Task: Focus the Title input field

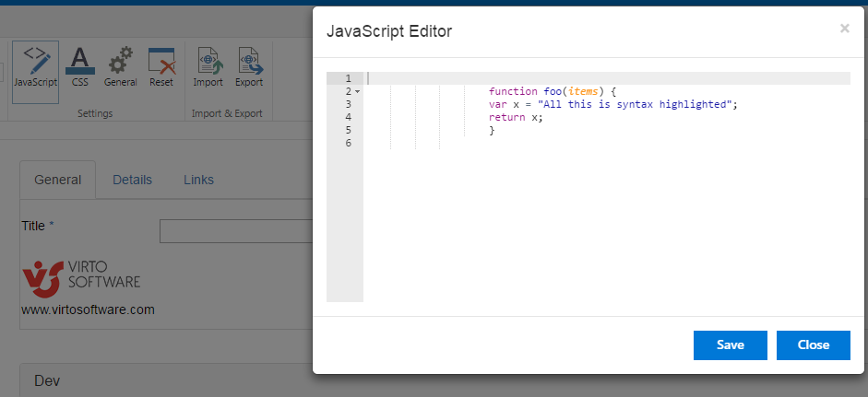Action: [x=236, y=231]
